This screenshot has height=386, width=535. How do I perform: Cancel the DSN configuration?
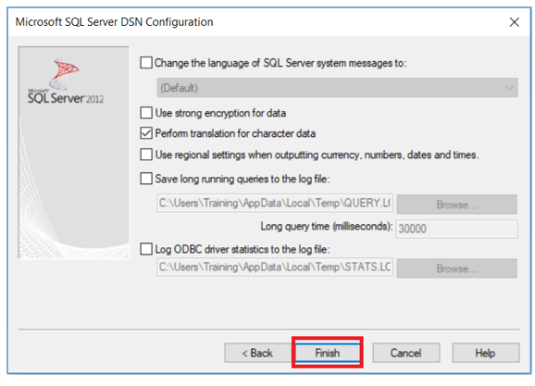pos(406,353)
